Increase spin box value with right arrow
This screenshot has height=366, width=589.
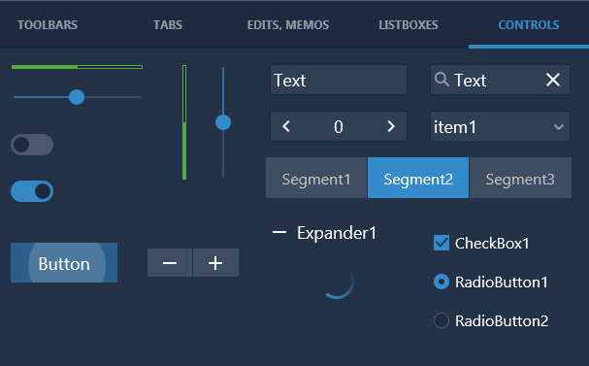[391, 126]
